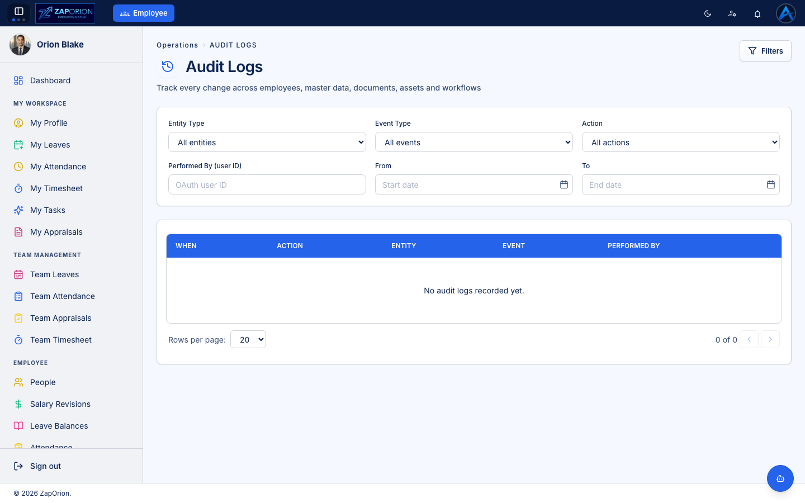The image size is (805, 503).
Task: Switch to dark mode with the moon icon
Action: coord(708,13)
